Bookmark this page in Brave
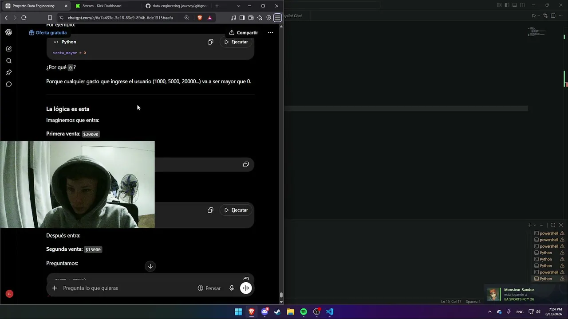568x319 pixels. click(x=50, y=18)
